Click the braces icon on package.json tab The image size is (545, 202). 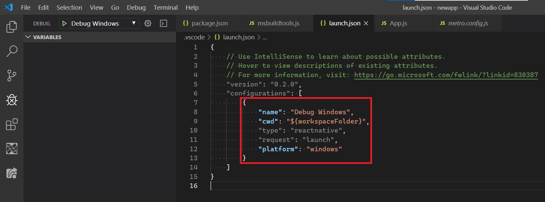pos(186,23)
